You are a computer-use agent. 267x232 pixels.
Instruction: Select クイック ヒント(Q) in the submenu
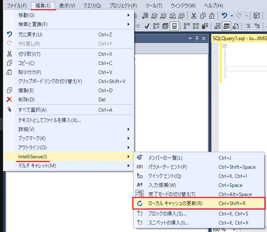tap(199, 176)
